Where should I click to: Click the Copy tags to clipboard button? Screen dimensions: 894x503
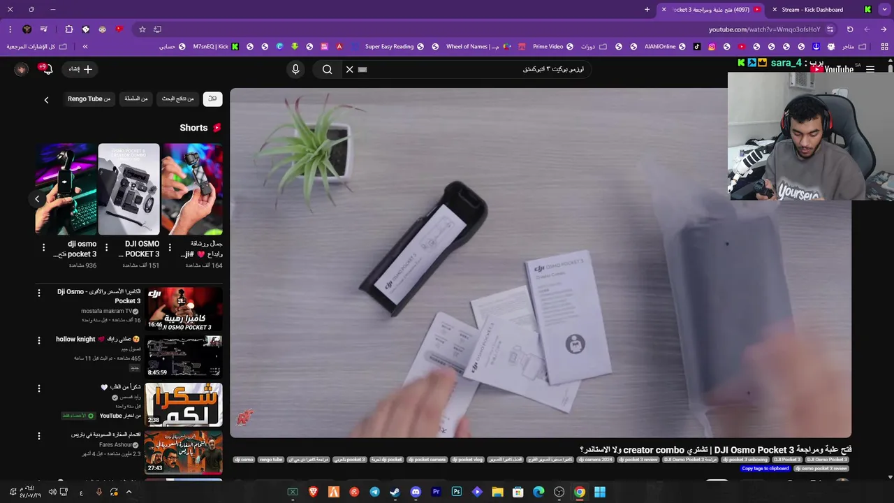pyautogui.click(x=765, y=468)
